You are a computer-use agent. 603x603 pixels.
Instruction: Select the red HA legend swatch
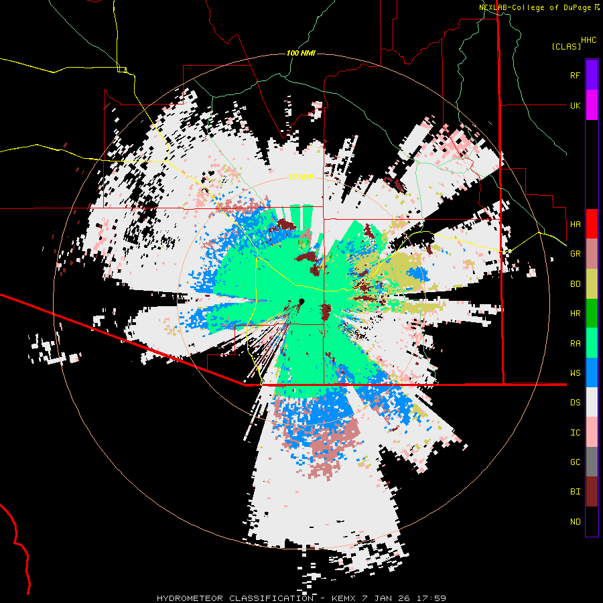tap(592, 224)
